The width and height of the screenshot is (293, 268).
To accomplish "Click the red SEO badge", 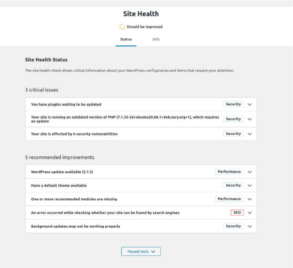I will click(x=237, y=212).
